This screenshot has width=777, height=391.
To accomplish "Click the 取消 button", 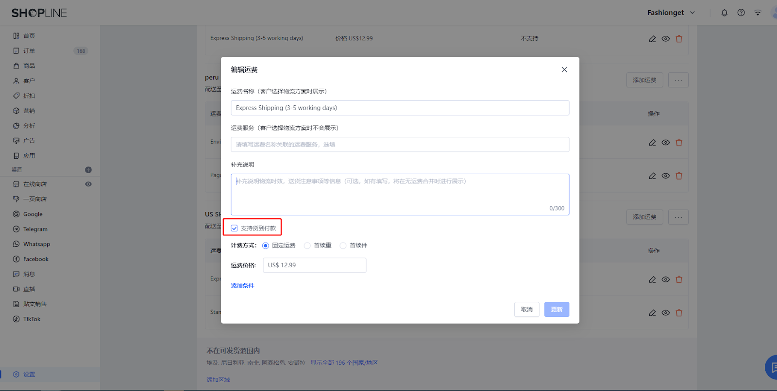I will 526,310.
